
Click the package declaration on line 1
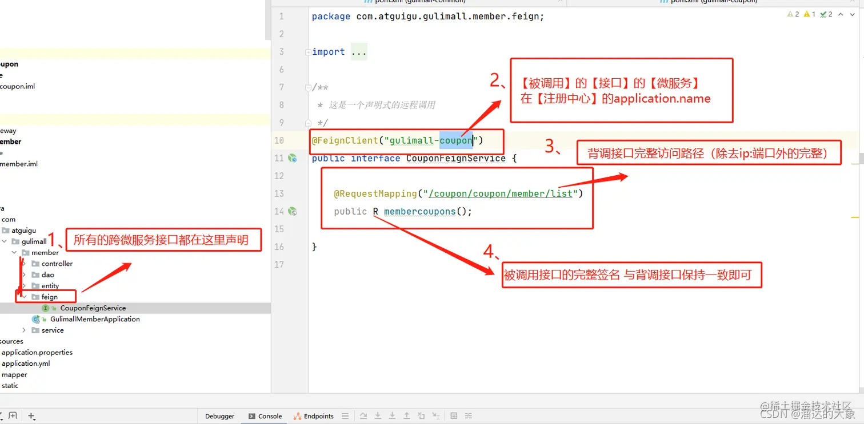[x=428, y=17]
